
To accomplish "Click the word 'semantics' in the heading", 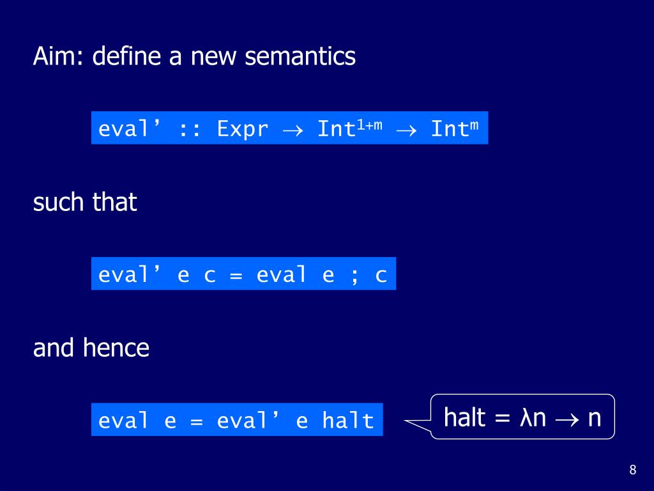I will pyautogui.click(x=300, y=56).
